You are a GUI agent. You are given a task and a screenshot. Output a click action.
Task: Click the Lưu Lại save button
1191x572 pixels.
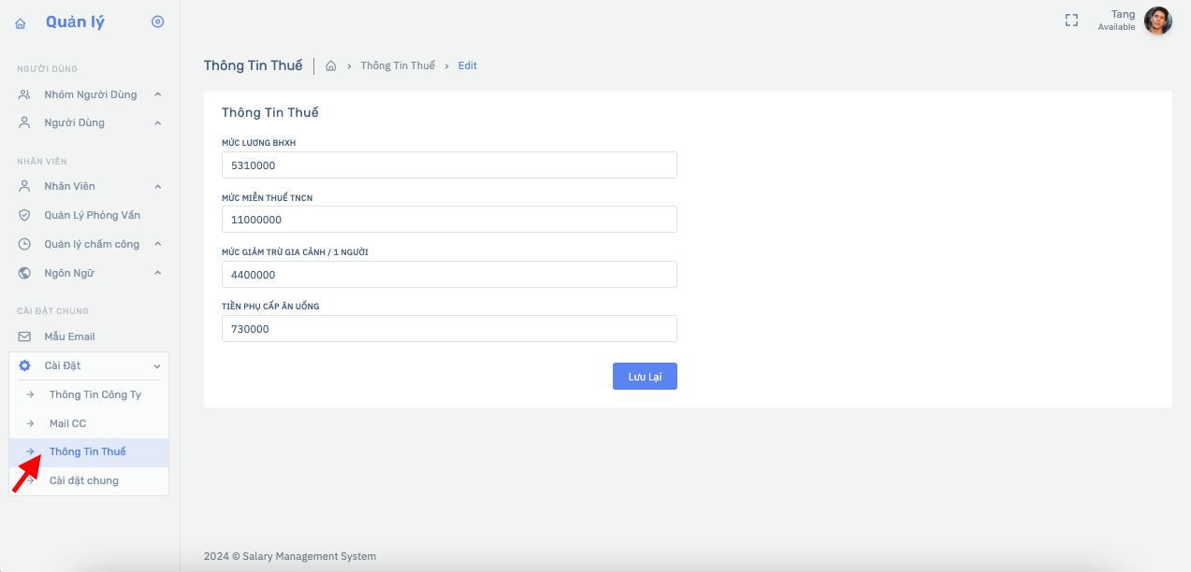pyautogui.click(x=645, y=376)
